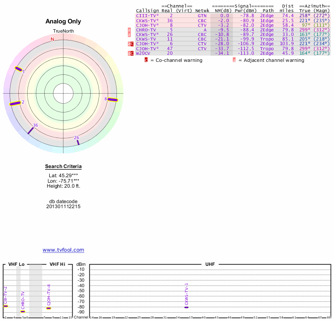Viewport: 334px width, 321px height.
Task: Select the CHRO-TV callsign in the table
Action: [146, 30]
